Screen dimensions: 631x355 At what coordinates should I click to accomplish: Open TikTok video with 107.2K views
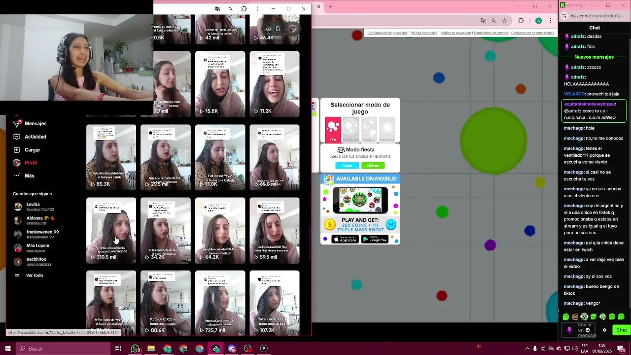click(x=274, y=303)
